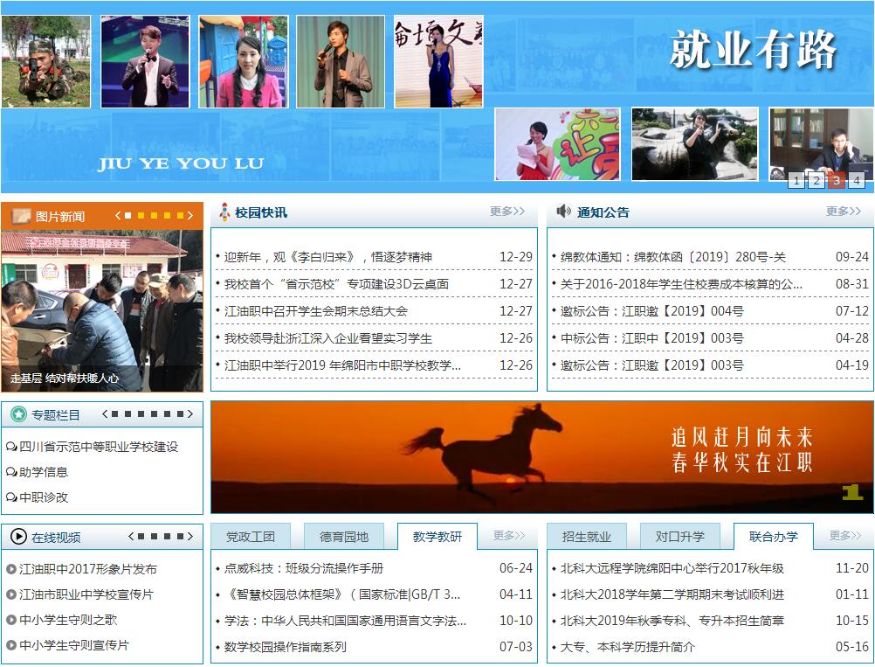Click the rocket icon beside 校园快讯
Viewport: 875px width, 667px height.
click(224, 212)
